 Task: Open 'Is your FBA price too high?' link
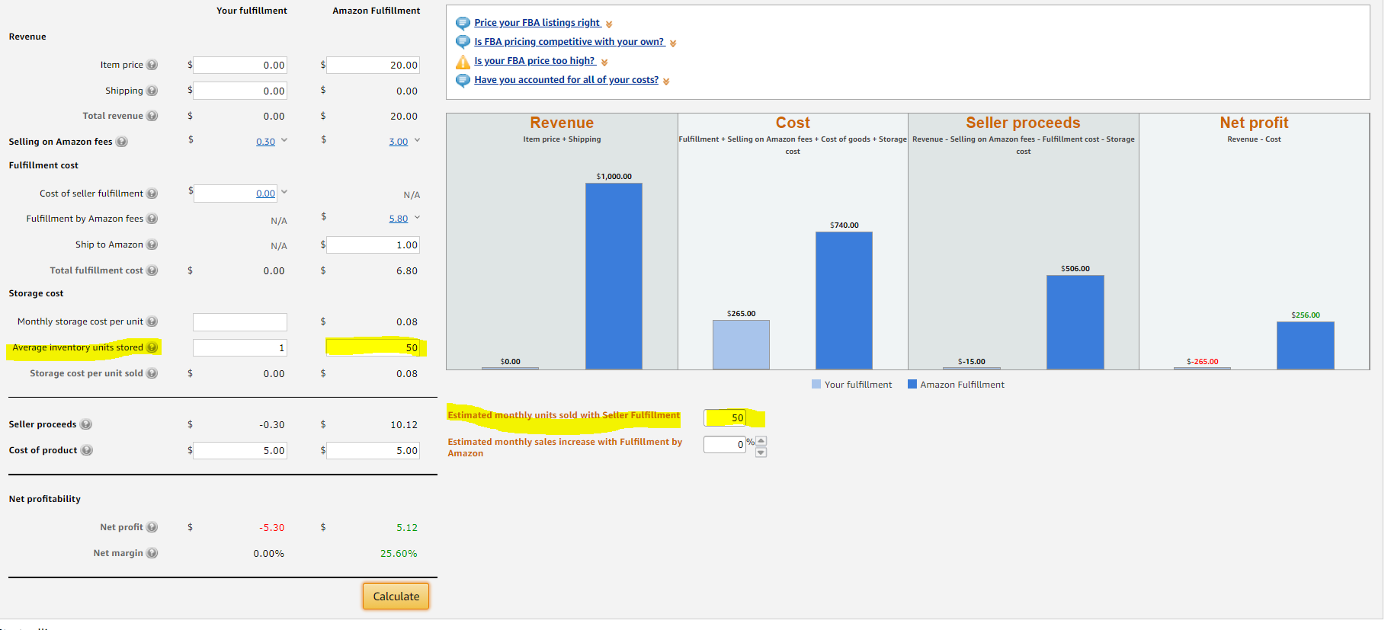[x=535, y=61]
